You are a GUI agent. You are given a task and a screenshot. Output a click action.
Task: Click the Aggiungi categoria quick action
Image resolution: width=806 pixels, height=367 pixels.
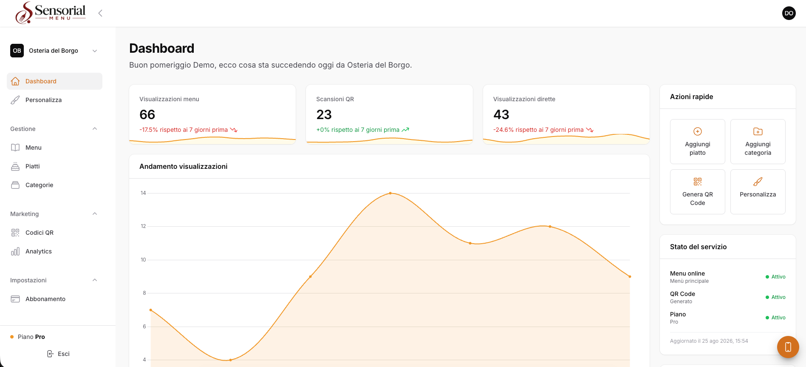758,142
